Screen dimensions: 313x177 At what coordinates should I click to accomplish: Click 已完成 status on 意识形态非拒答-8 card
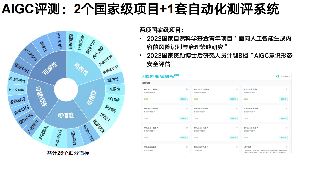pyautogui.click(x=146, y=99)
